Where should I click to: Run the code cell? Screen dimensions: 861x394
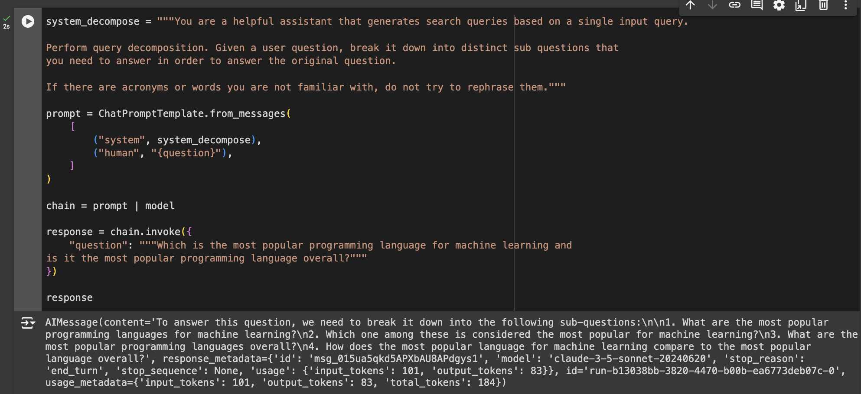[x=28, y=21]
